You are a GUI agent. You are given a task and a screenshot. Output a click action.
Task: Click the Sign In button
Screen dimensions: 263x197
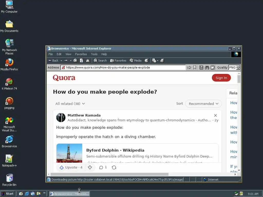(x=221, y=78)
